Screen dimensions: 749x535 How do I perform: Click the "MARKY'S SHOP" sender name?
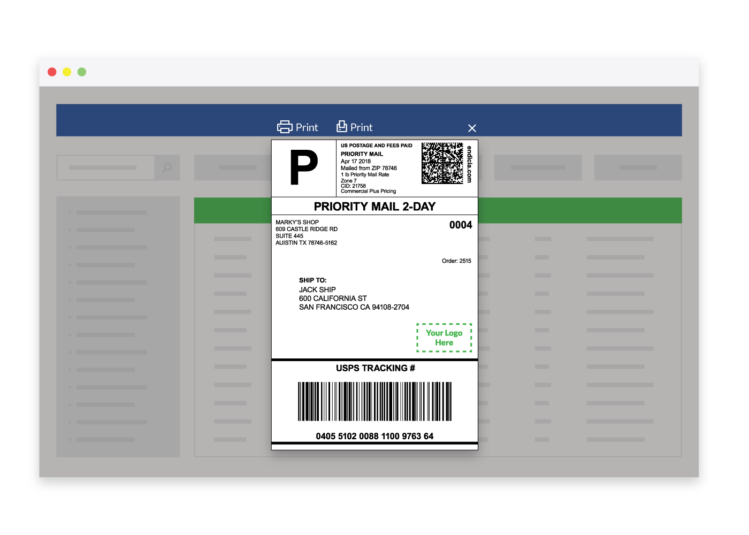pyautogui.click(x=297, y=222)
